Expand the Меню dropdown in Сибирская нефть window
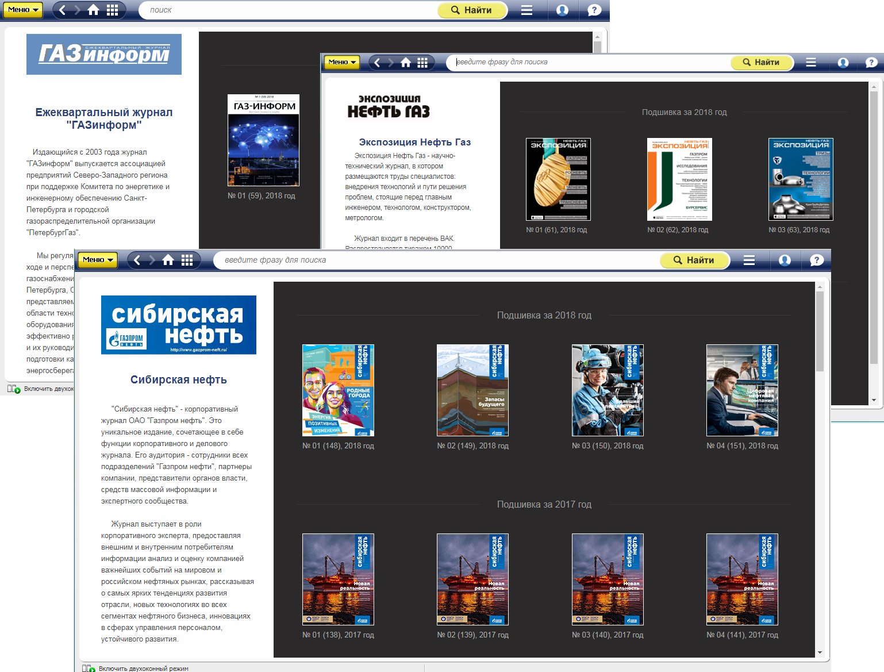This screenshot has width=884, height=672. [97, 260]
